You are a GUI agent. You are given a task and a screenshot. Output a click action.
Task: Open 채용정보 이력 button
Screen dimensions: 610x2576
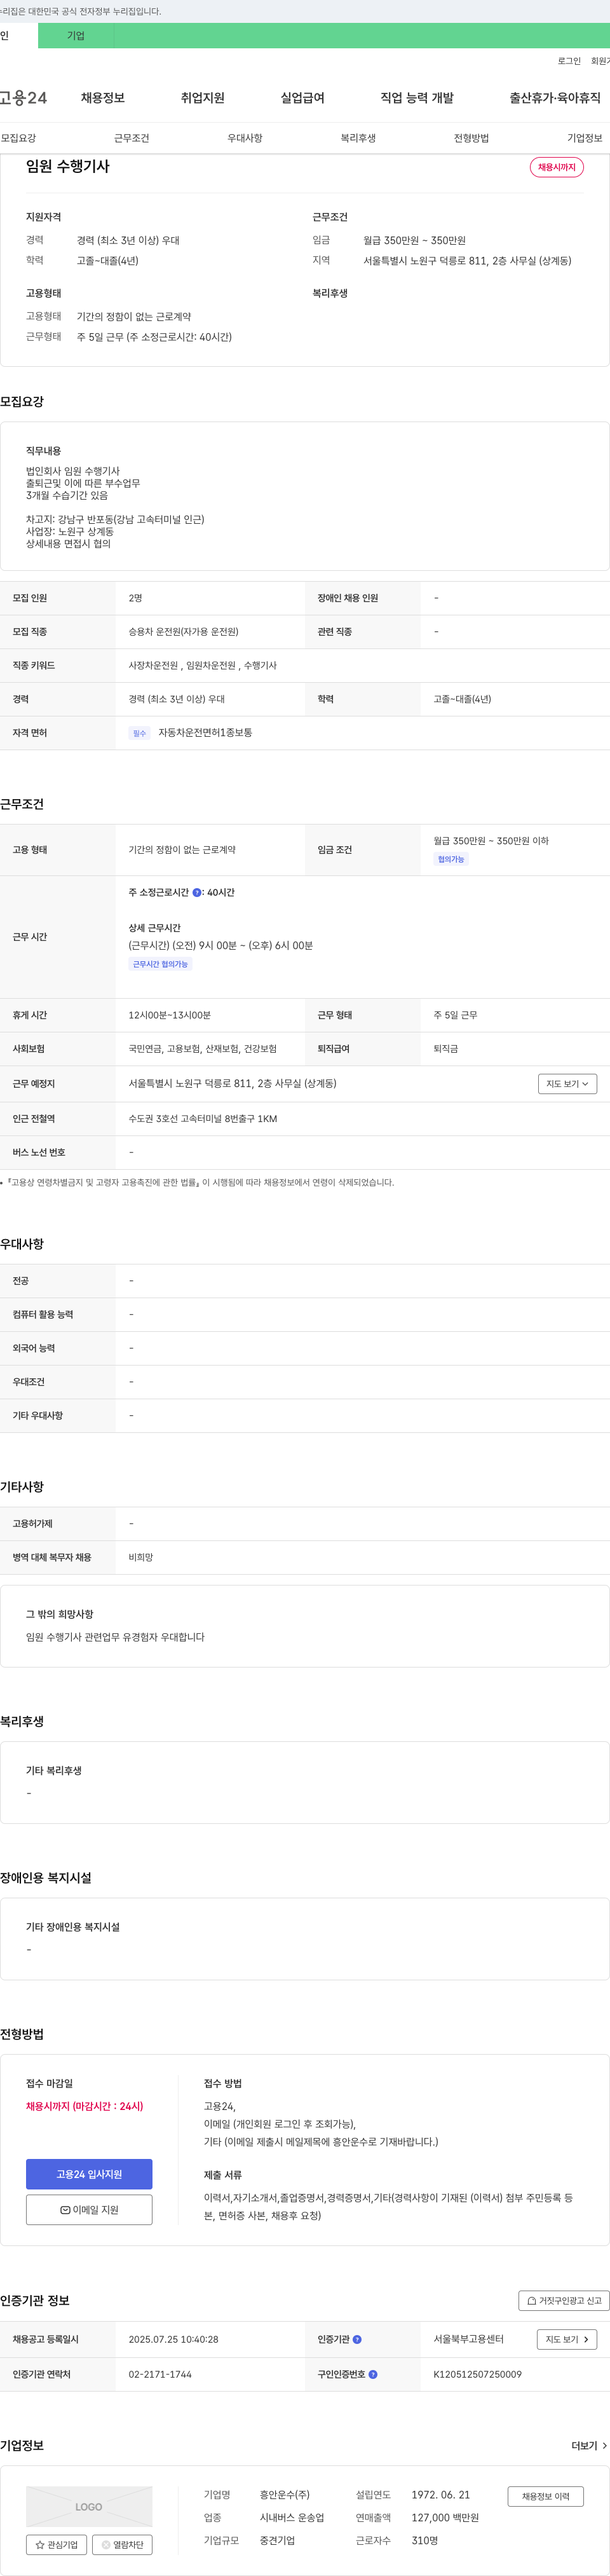545,2496
